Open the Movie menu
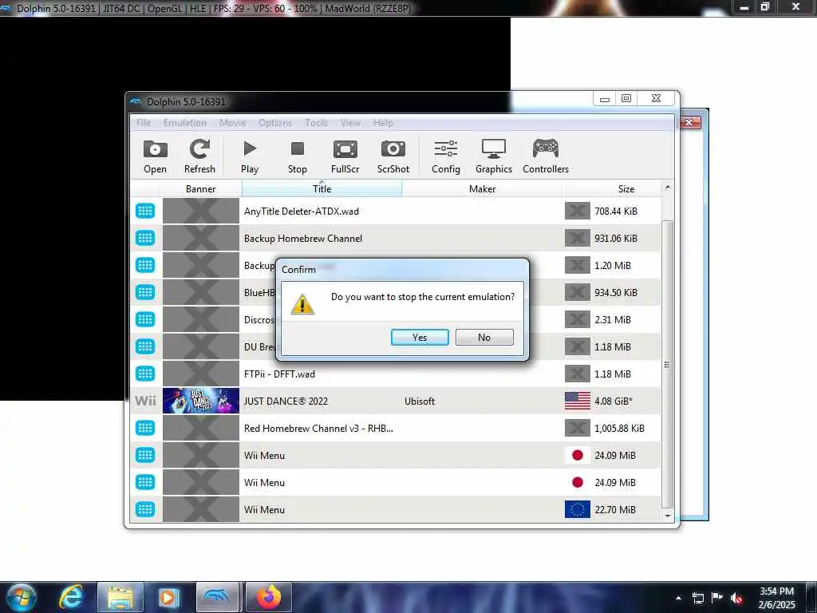The image size is (817, 613). click(x=232, y=123)
